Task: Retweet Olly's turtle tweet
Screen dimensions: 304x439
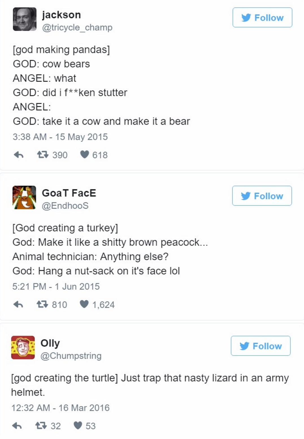Action: pos(41,426)
